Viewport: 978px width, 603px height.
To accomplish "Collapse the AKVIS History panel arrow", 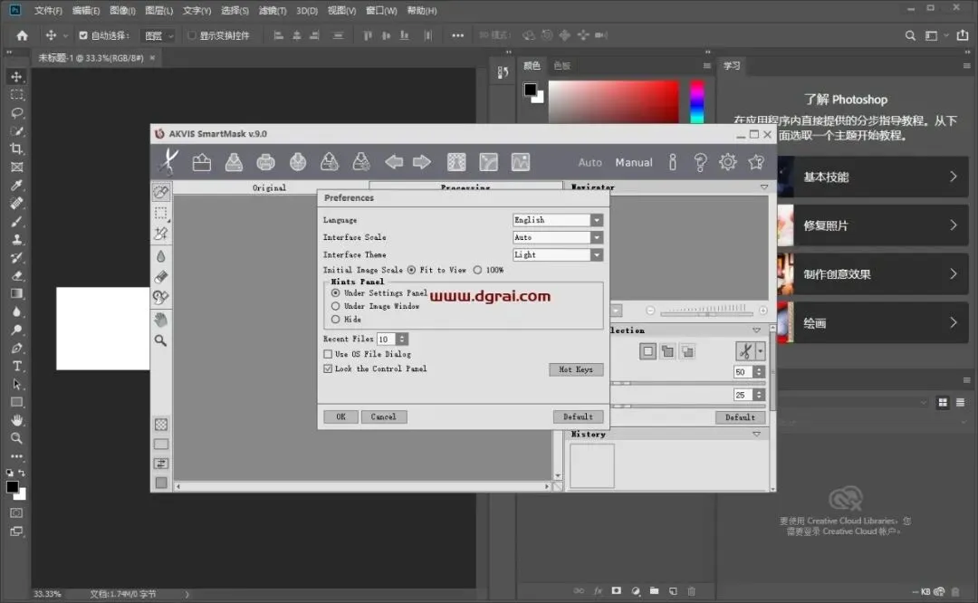I will point(756,434).
